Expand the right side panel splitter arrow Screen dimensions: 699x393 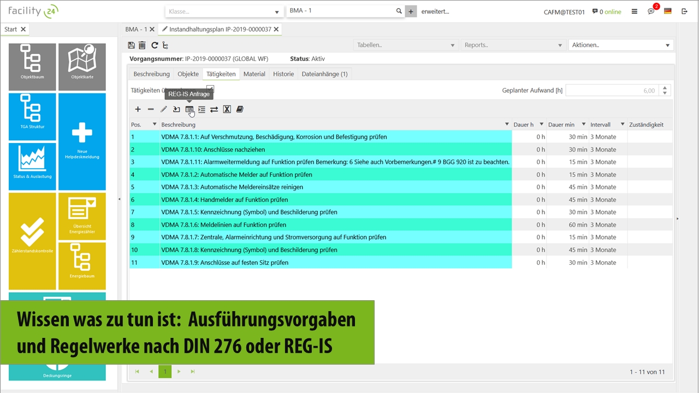point(678,218)
